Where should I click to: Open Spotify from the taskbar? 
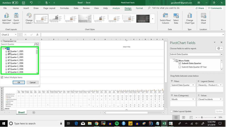(x=117, y=123)
